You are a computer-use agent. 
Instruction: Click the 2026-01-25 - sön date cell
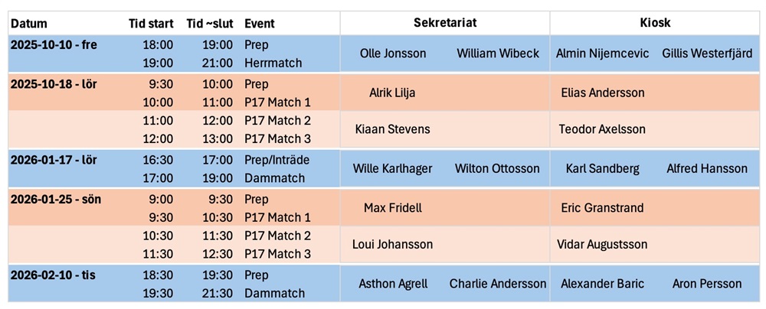point(54,199)
